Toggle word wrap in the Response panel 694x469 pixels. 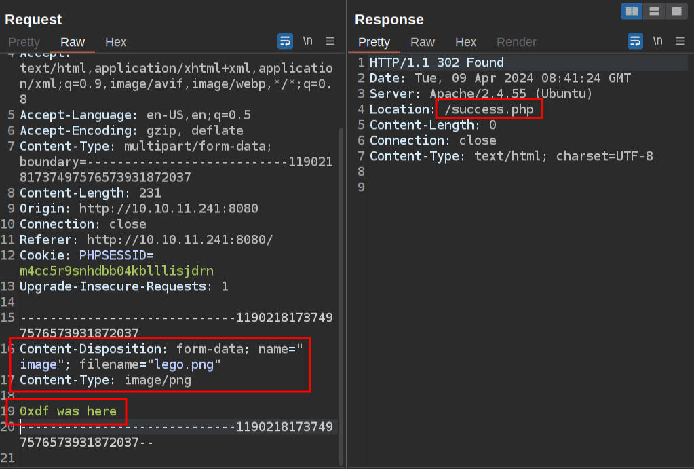click(635, 41)
